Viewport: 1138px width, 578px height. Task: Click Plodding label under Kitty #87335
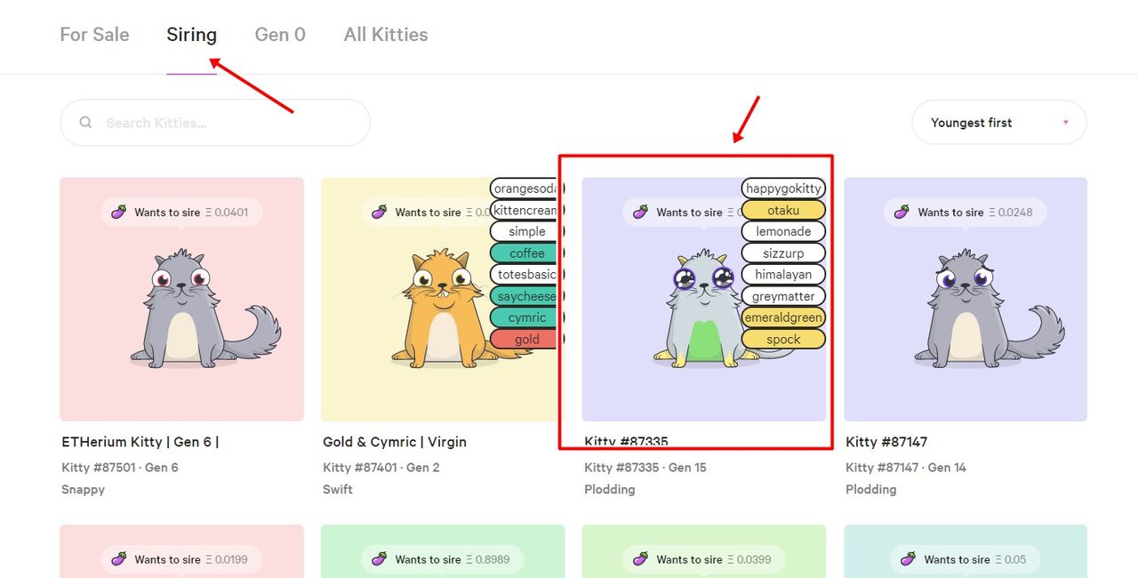pos(610,489)
